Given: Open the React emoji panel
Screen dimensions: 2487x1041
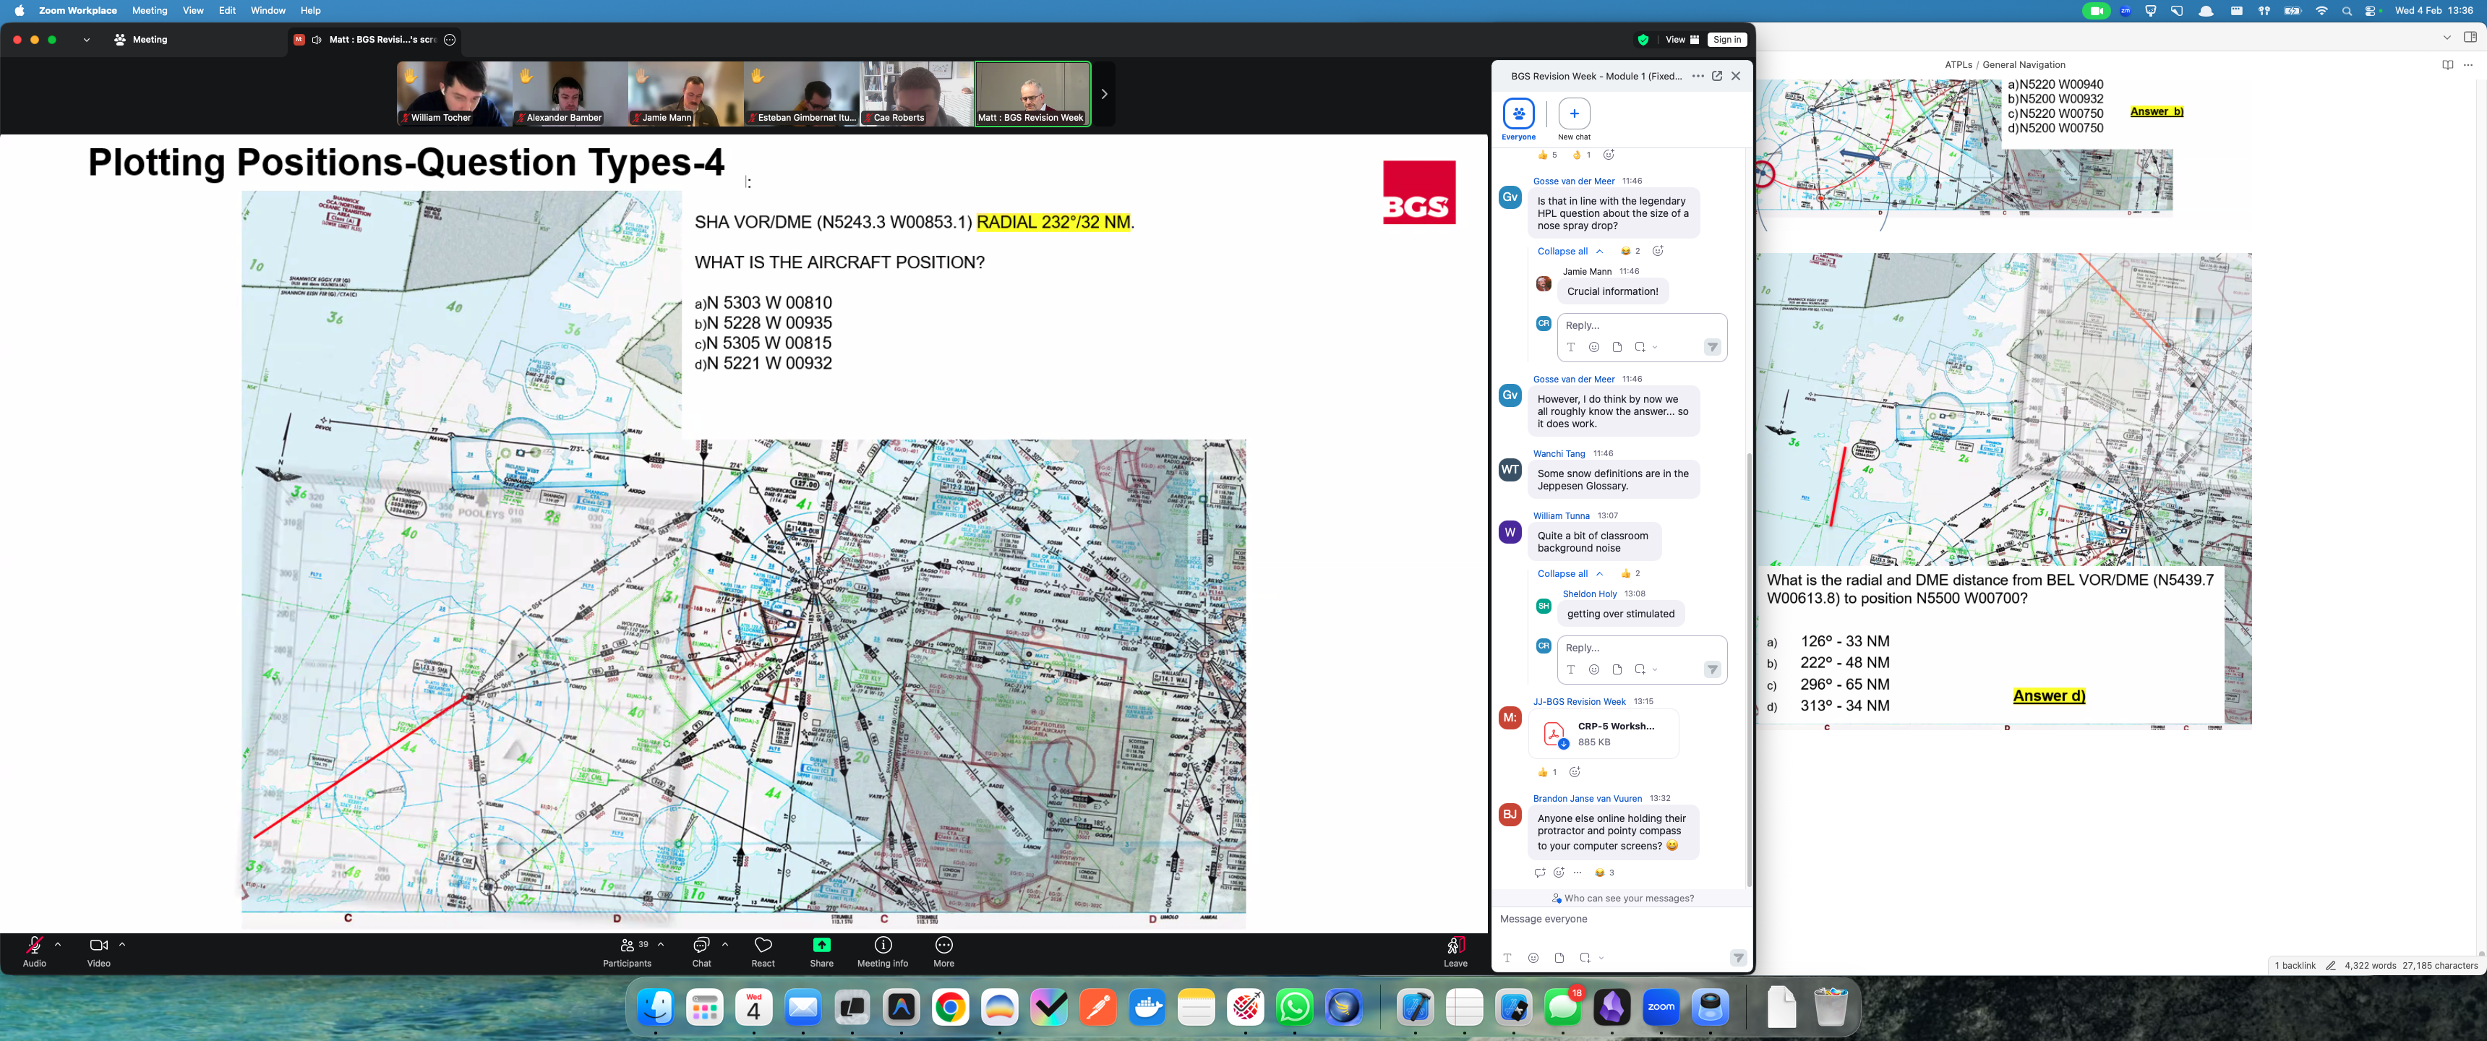Looking at the screenshot, I should point(763,946).
